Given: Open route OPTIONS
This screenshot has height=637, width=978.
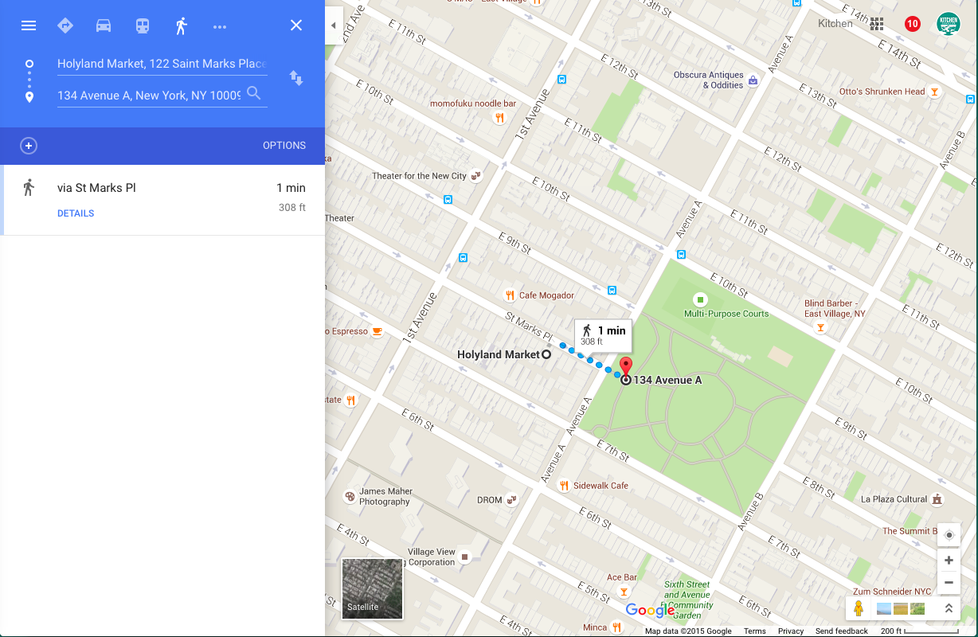Looking at the screenshot, I should (284, 146).
